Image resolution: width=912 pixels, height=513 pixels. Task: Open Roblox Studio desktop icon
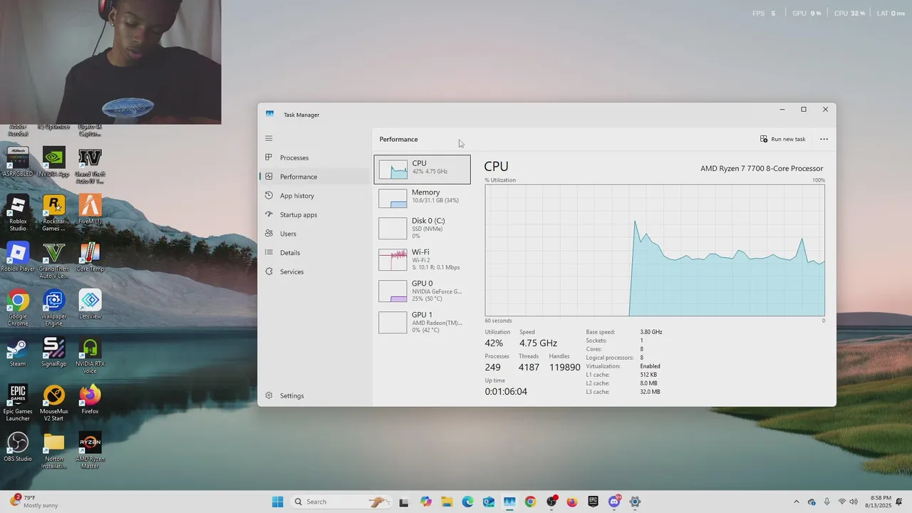click(18, 213)
